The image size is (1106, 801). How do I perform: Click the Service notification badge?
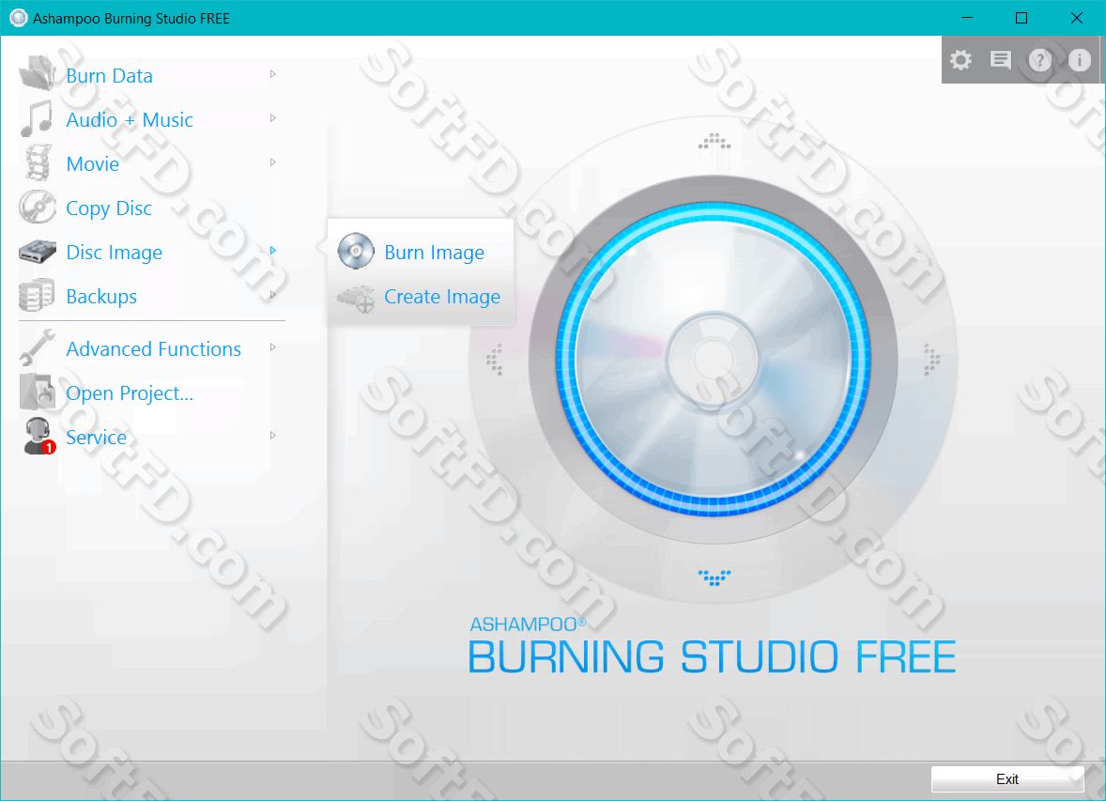point(49,447)
